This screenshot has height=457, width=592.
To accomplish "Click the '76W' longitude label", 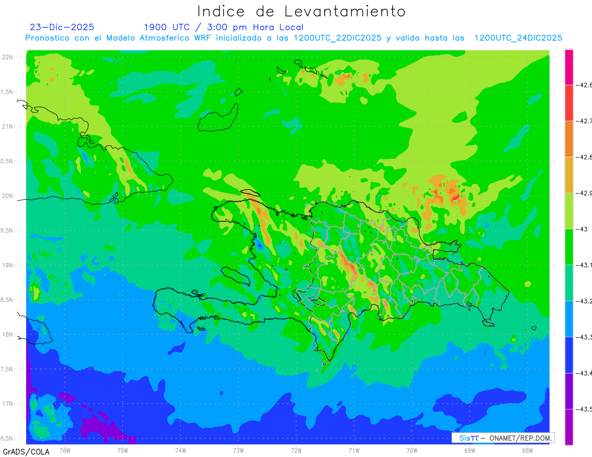I will pyautogui.click(x=65, y=450).
